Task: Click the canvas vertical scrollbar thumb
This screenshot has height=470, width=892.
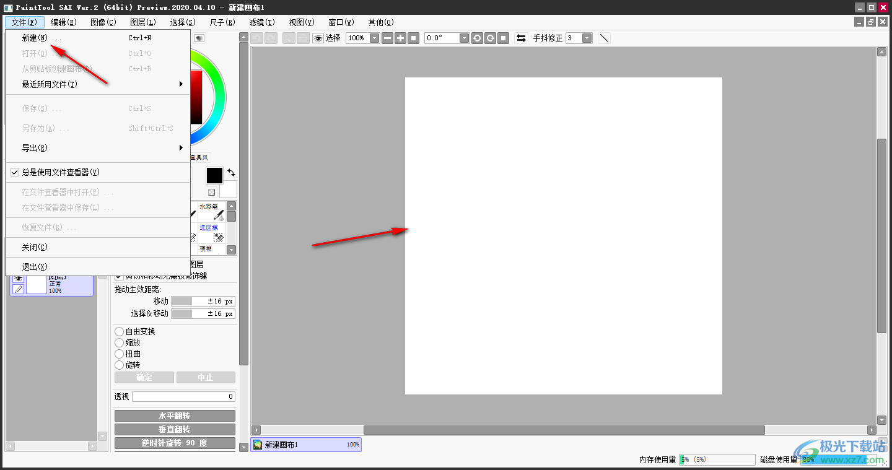Action: (x=881, y=236)
